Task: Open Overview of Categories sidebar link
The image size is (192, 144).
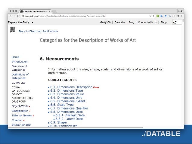Action: (x=19, y=68)
